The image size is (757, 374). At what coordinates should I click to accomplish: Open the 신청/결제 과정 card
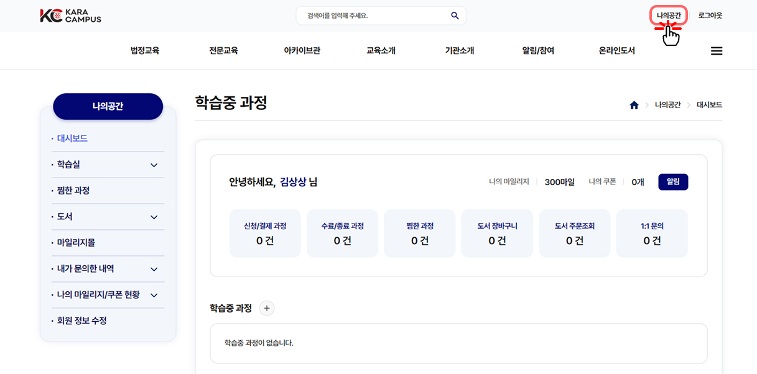(265, 233)
